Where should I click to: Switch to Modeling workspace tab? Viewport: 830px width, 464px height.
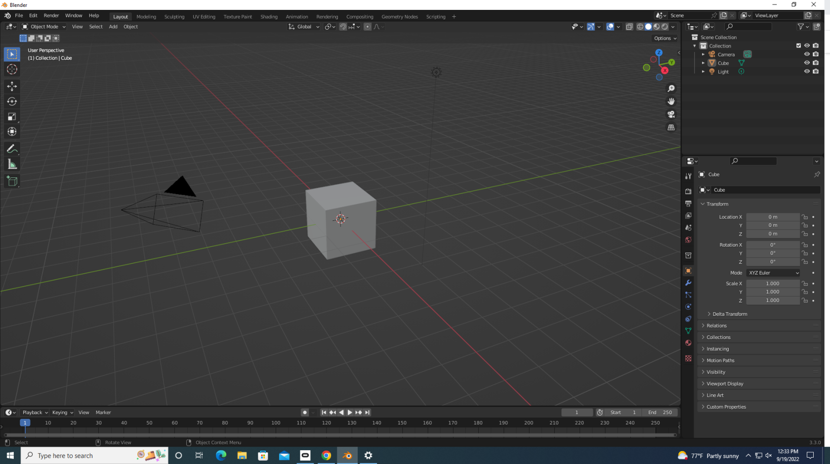point(146,17)
